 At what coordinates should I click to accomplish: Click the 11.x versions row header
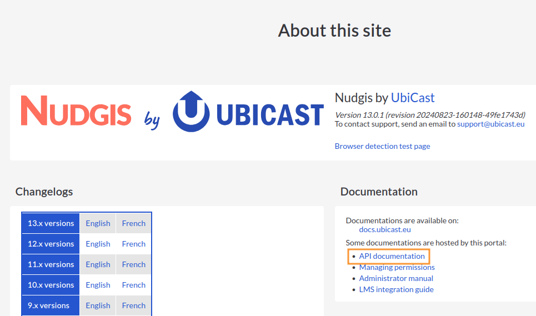pyautogui.click(x=51, y=264)
